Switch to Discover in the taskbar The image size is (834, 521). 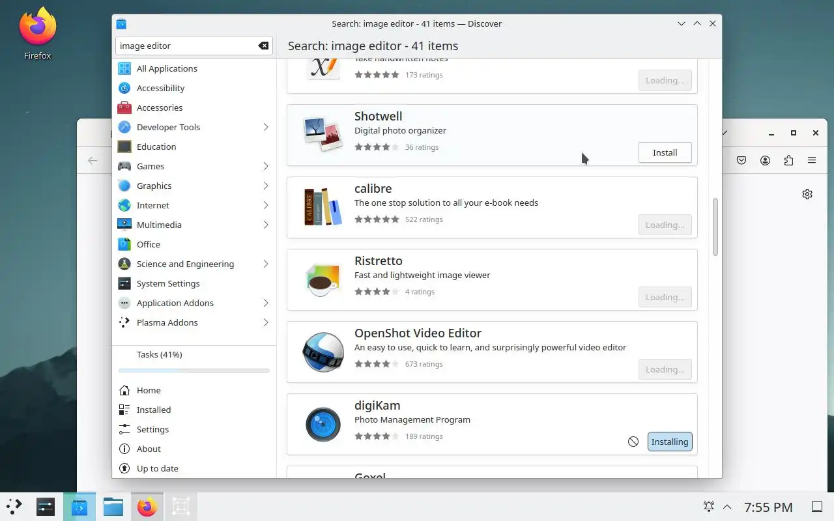tap(79, 506)
